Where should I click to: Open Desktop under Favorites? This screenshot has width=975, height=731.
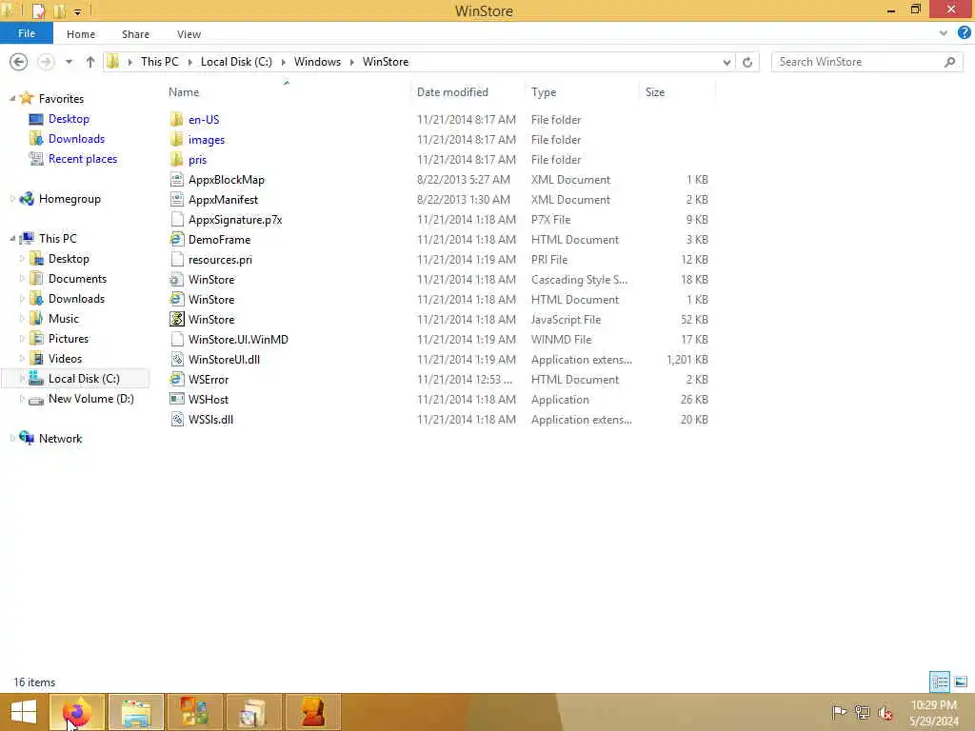point(69,118)
